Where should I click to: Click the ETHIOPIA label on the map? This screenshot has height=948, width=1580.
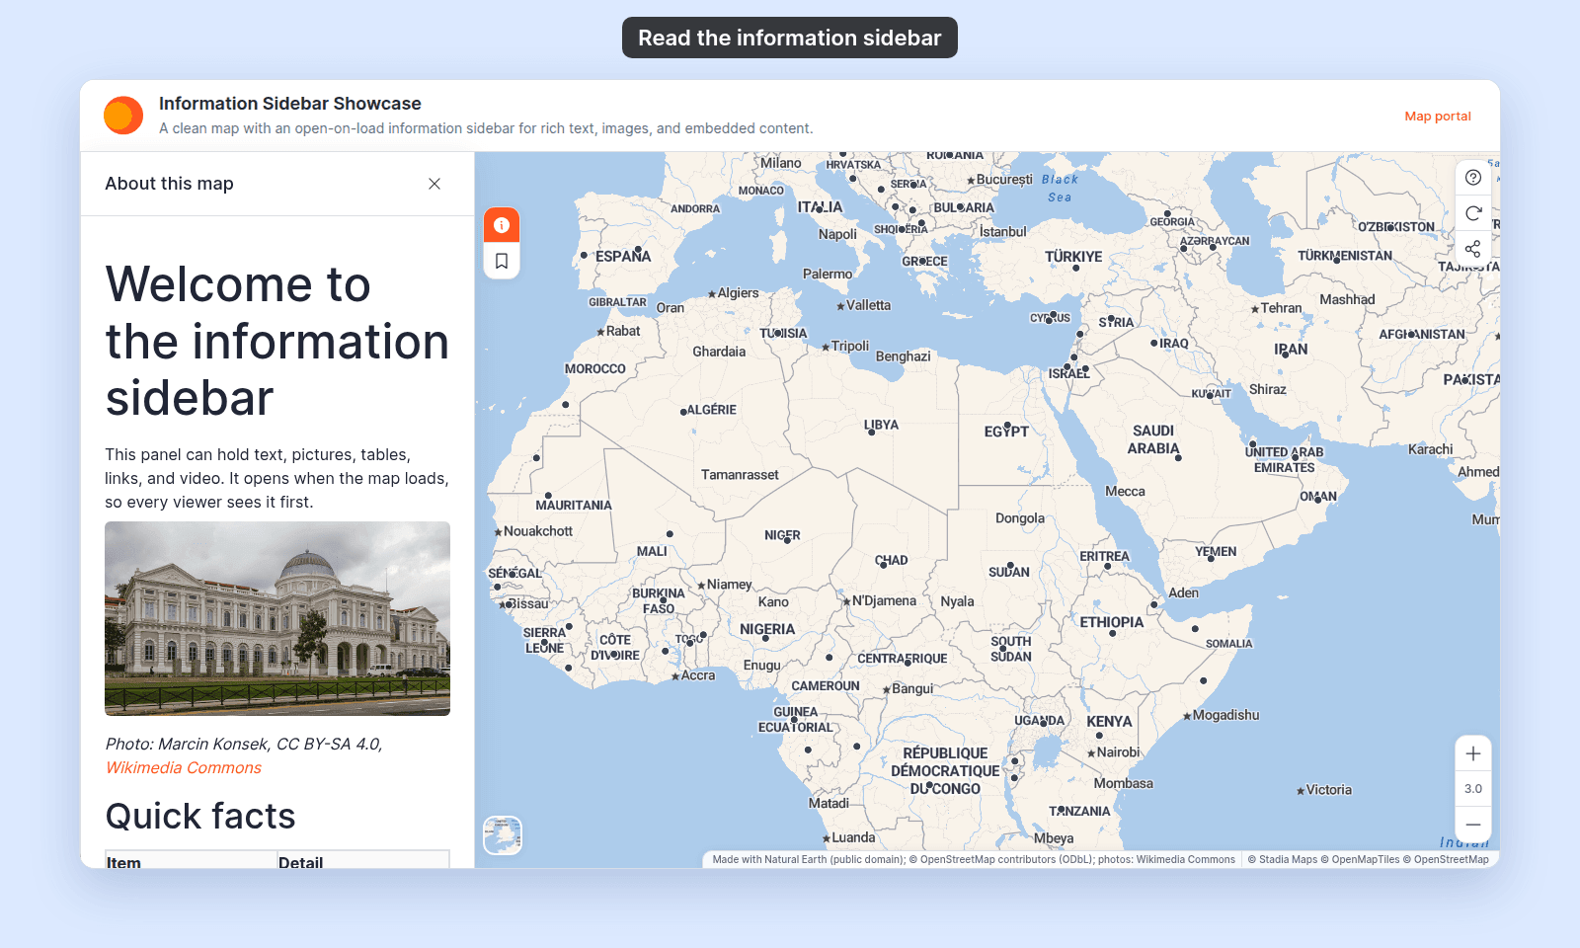pos(1112,622)
